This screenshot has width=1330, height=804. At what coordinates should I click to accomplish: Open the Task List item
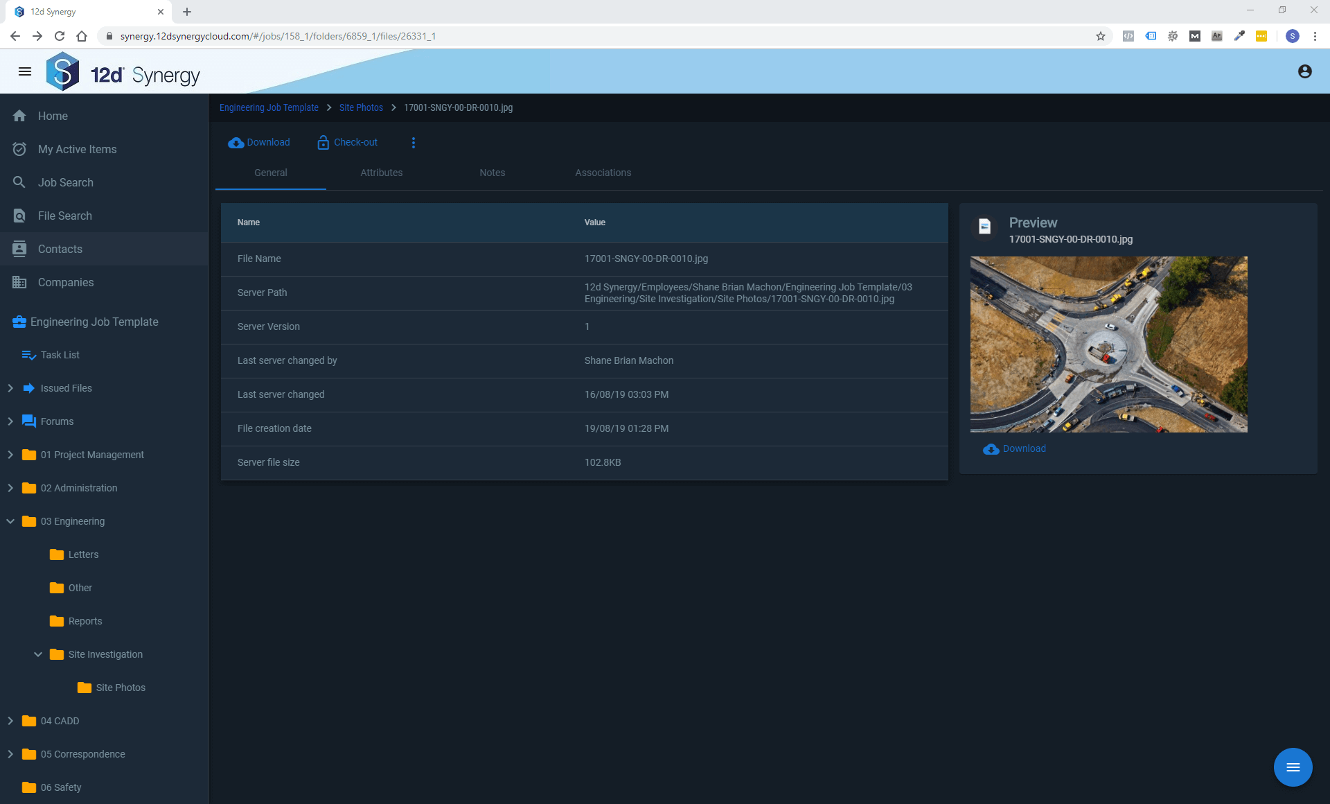pyautogui.click(x=60, y=355)
